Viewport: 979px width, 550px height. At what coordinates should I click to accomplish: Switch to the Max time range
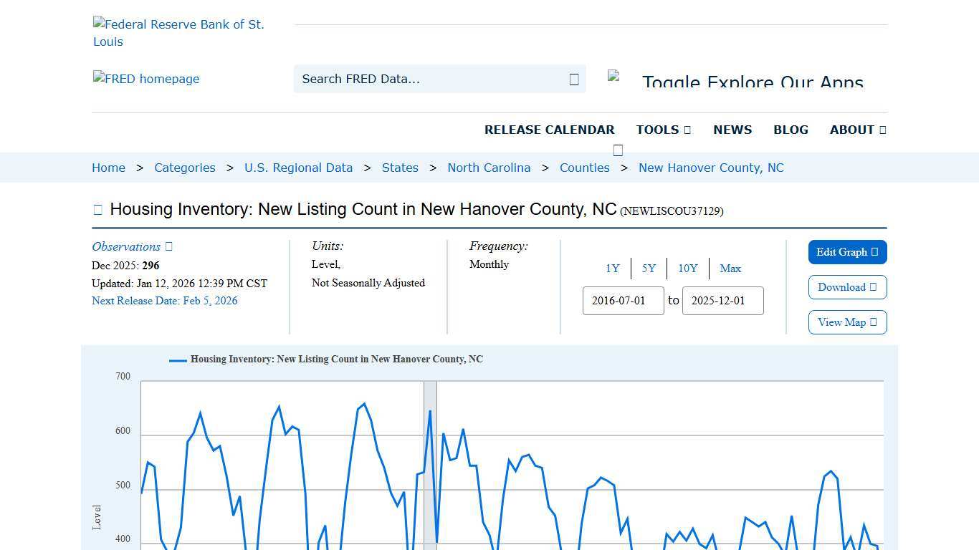pyautogui.click(x=730, y=269)
